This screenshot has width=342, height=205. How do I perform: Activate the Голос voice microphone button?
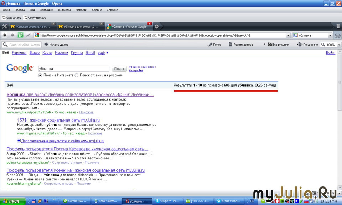[x=214, y=45]
